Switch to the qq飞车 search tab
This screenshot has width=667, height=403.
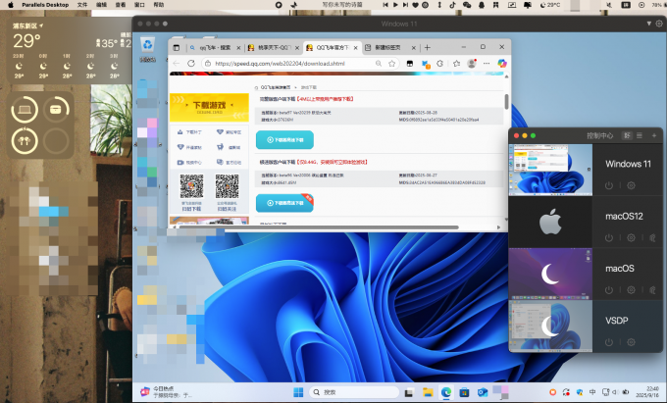pyautogui.click(x=216, y=48)
